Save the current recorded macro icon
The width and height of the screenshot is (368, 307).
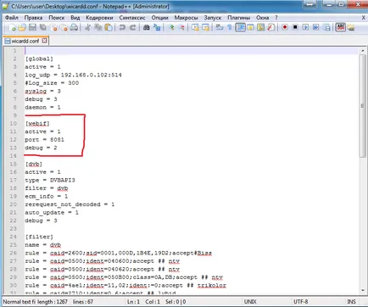326,27
